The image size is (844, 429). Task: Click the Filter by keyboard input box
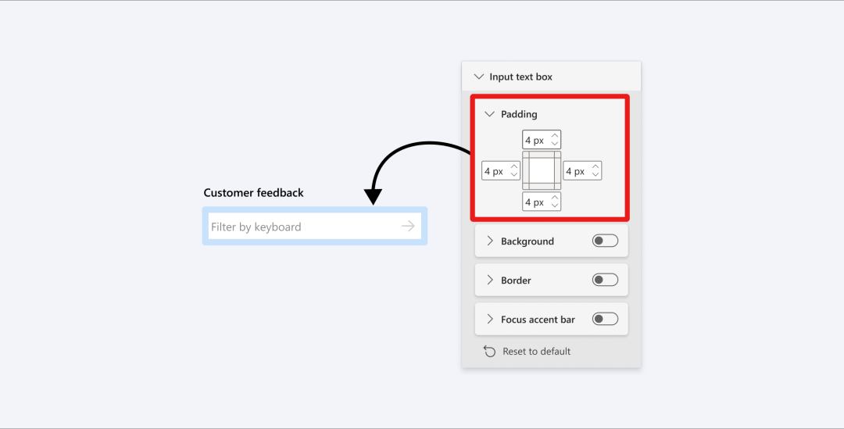315,226
